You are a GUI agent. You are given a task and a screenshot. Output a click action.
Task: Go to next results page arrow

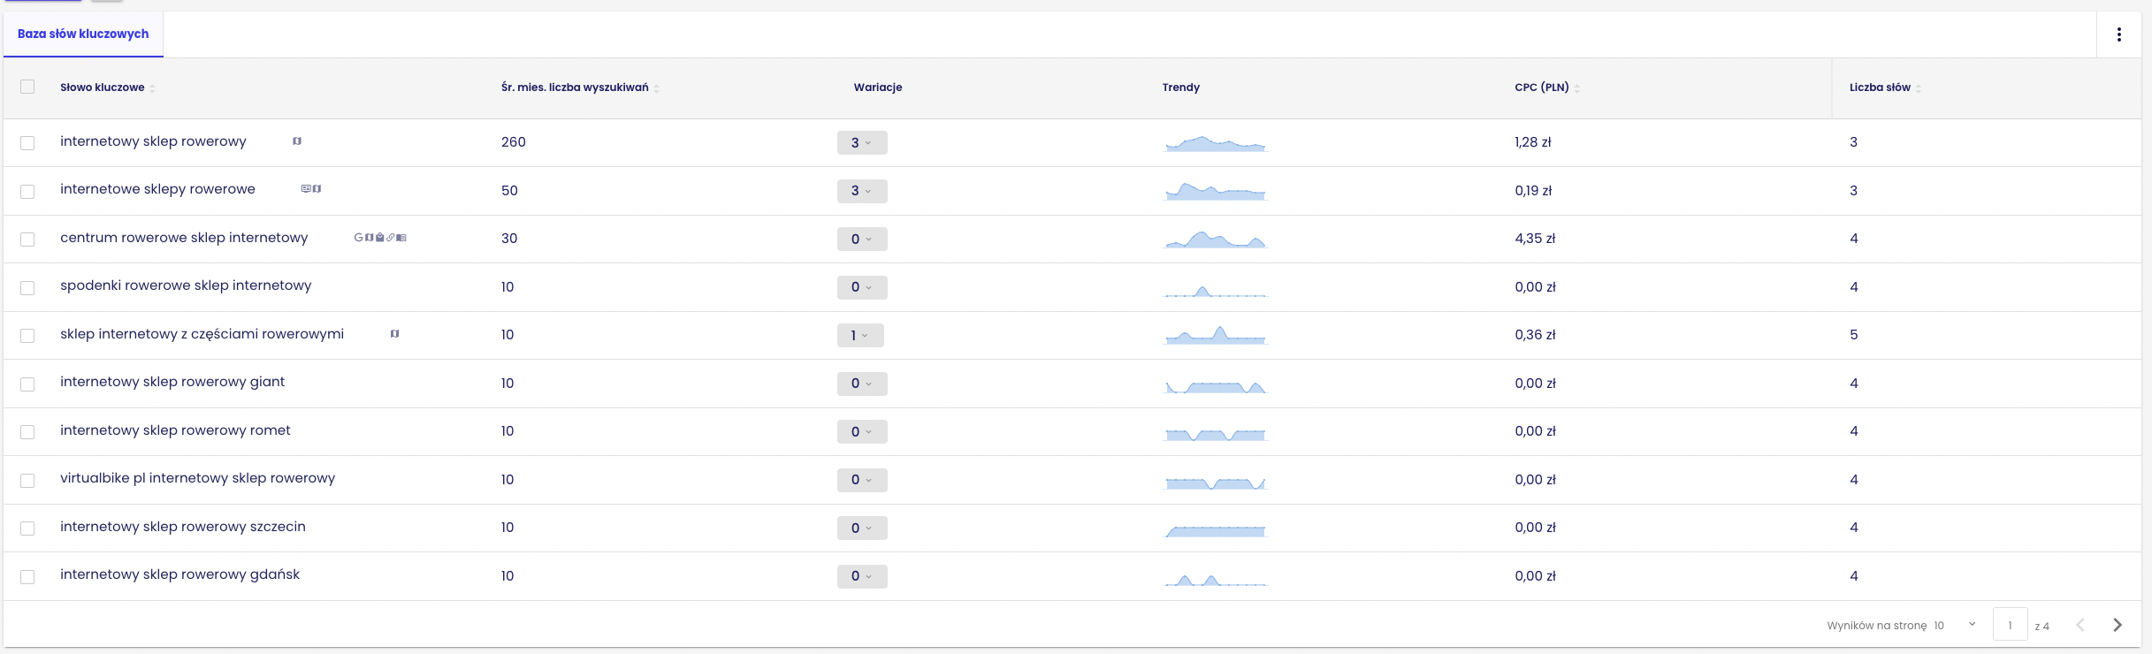2117,625
